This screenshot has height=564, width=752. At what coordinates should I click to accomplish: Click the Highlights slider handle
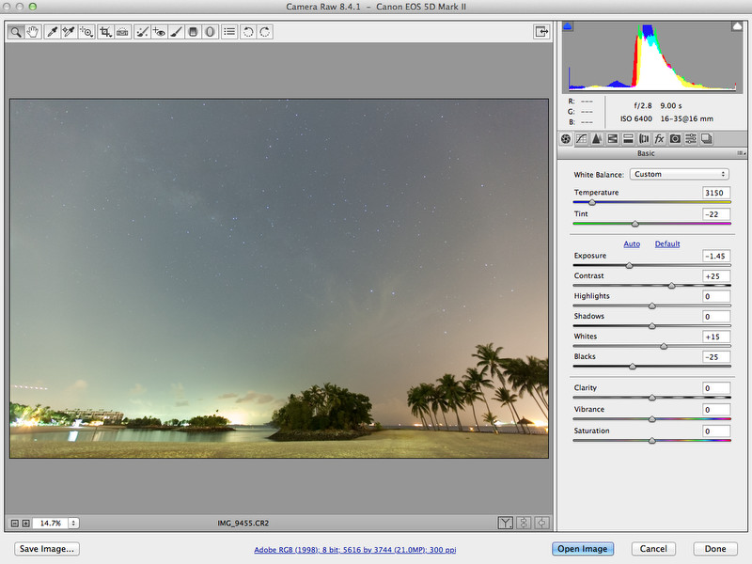pos(651,305)
